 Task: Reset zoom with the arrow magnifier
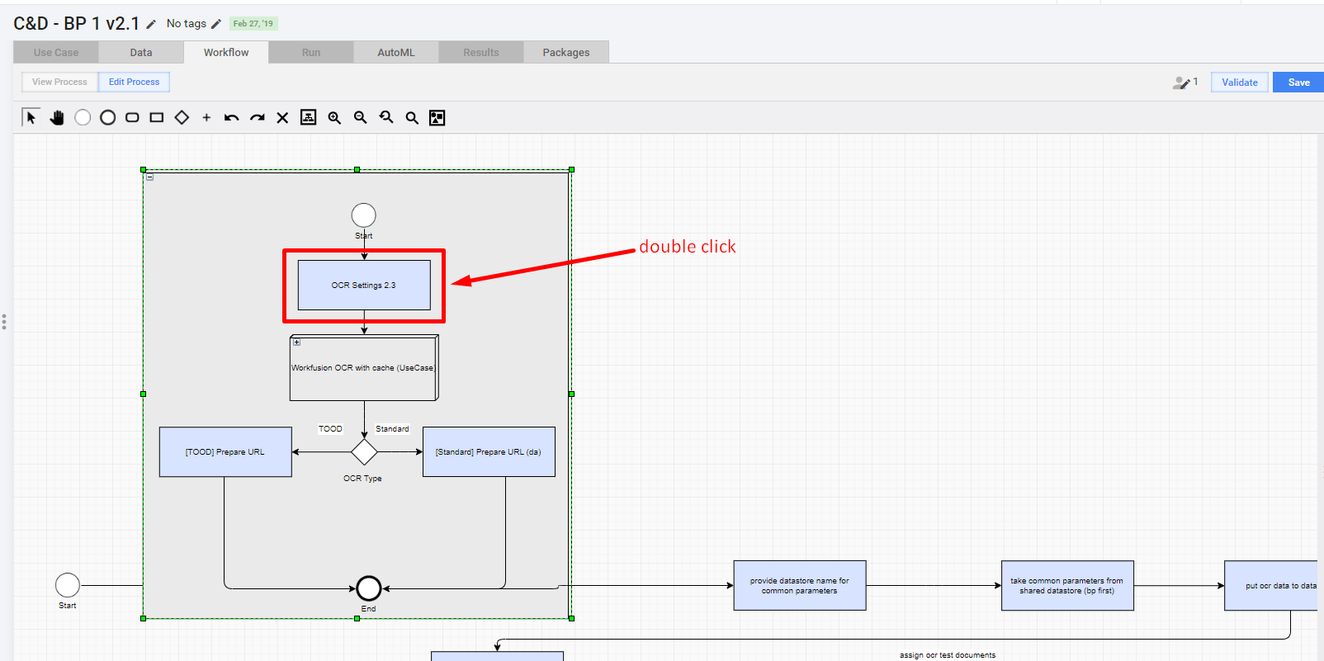tap(386, 117)
